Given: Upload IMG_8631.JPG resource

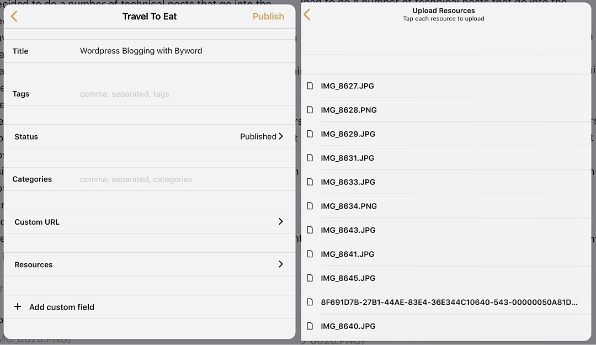Looking at the screenshot, I should [446, 158].
